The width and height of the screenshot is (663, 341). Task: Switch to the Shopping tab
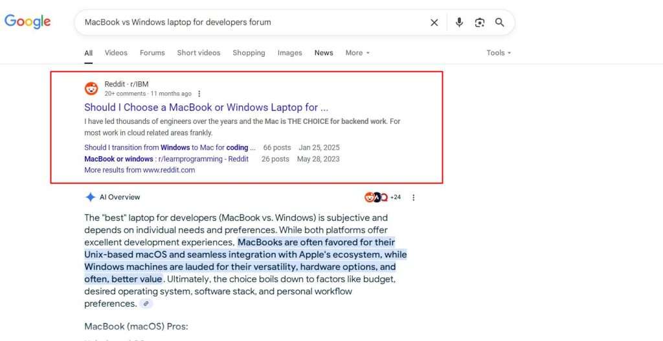point(249,53)
